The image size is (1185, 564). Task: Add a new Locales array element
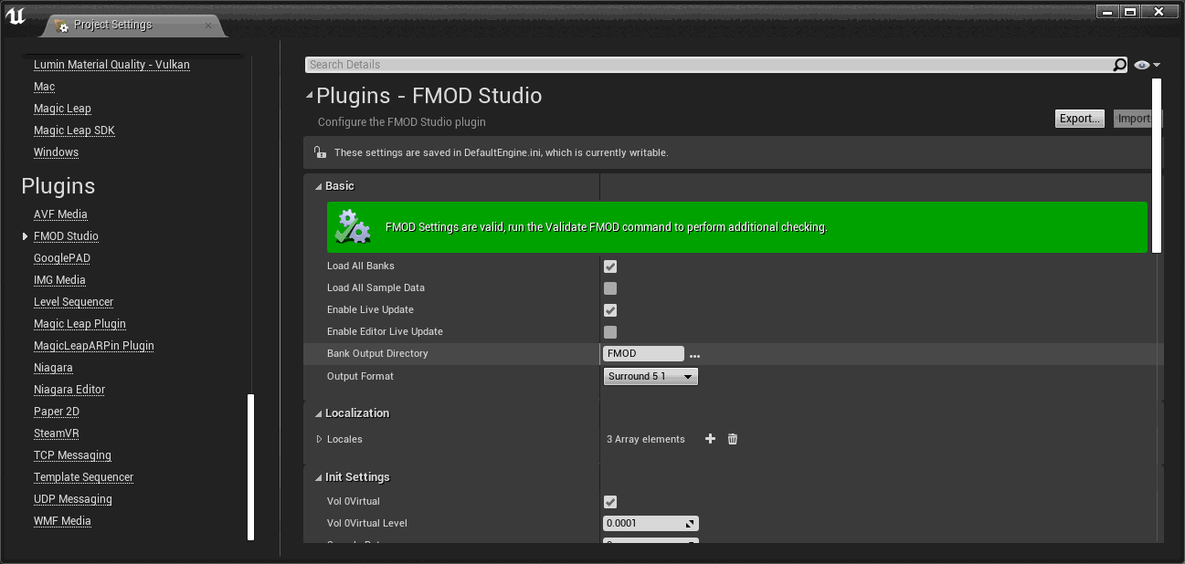pyautogui.click(x=710, y=439)
